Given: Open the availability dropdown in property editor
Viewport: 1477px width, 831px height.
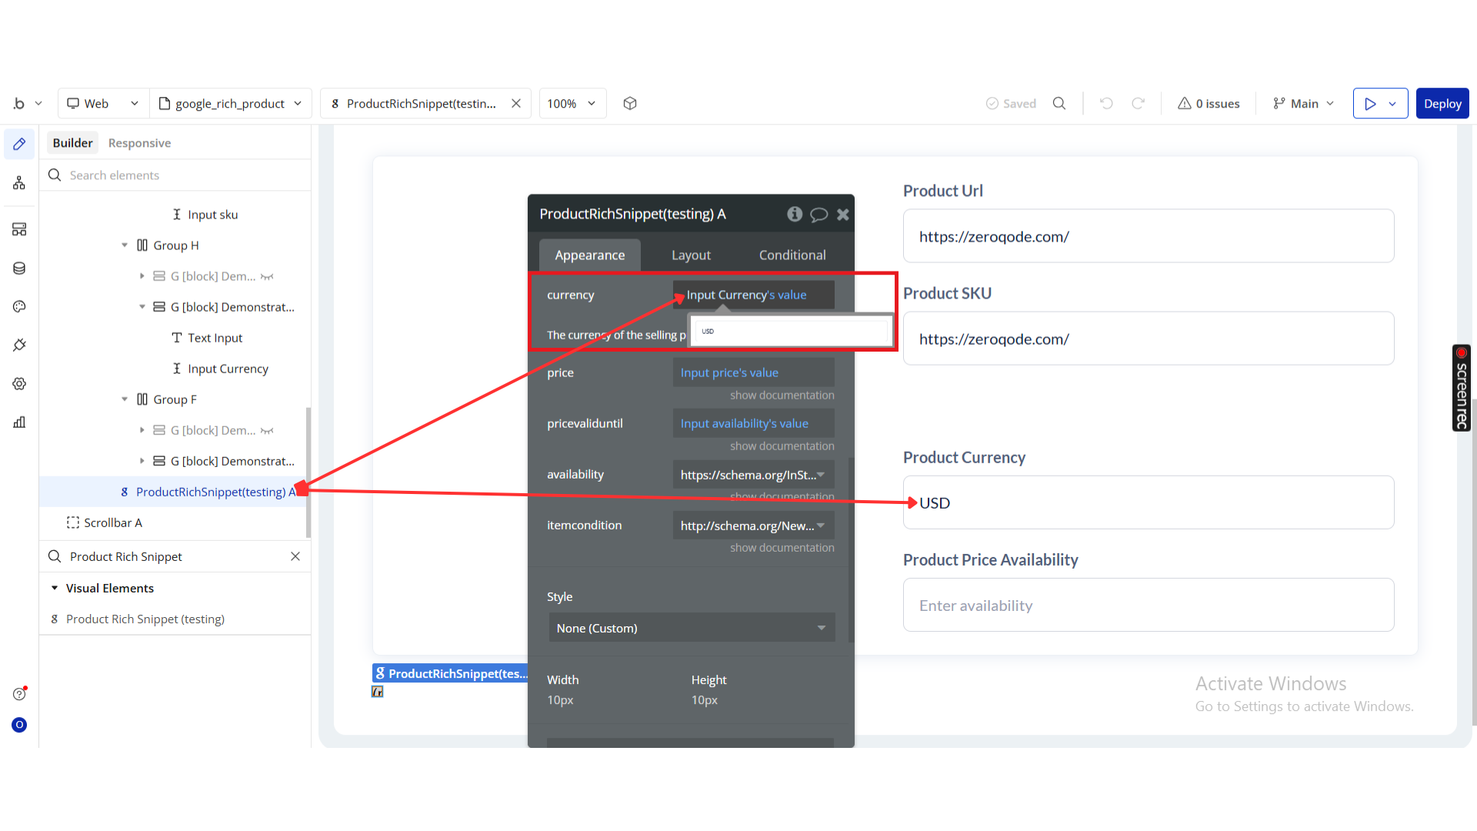Looking at the screenshot, I should pos(753,475).
